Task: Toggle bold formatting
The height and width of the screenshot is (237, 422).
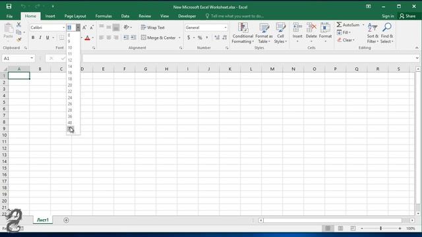Action: point(33,38)
